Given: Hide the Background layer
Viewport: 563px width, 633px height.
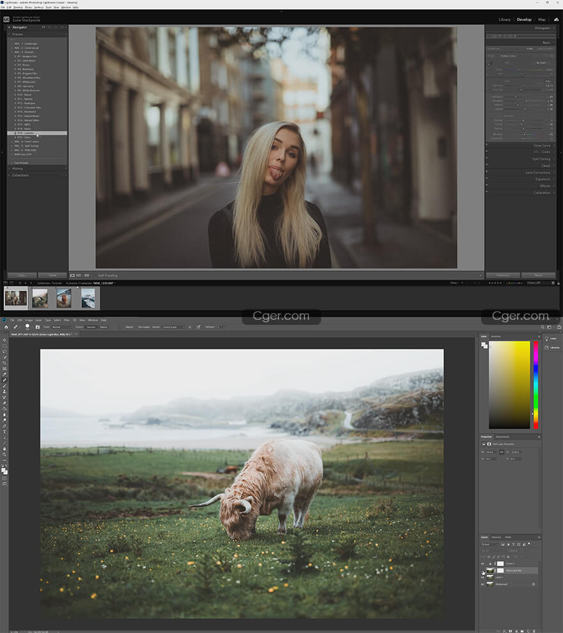Looking at the screenshot, I should pyautogui.click(x=482, y=584).
